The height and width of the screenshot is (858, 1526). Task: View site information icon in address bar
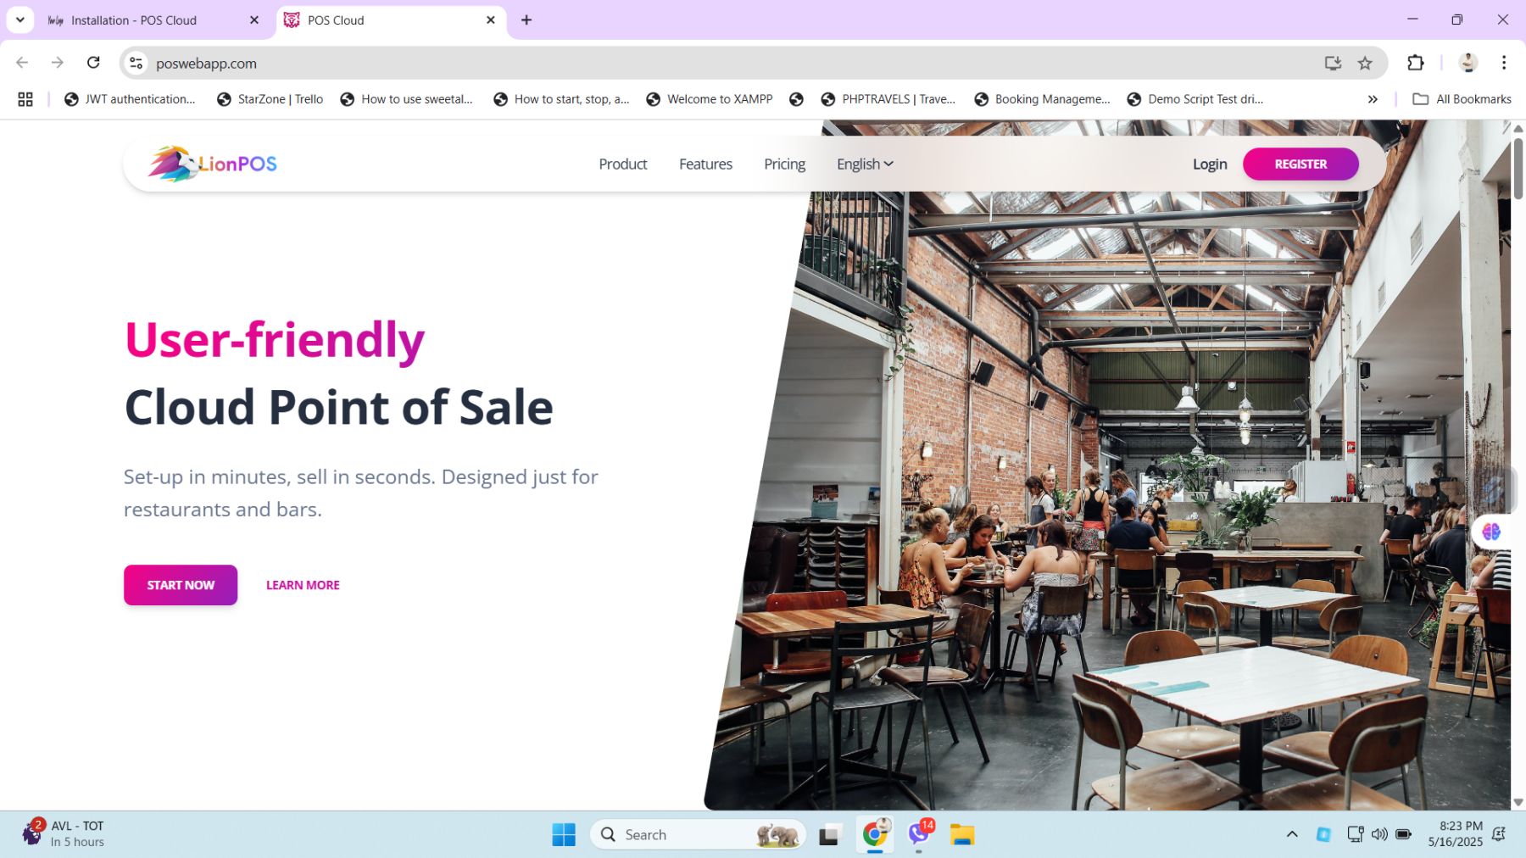136,63
